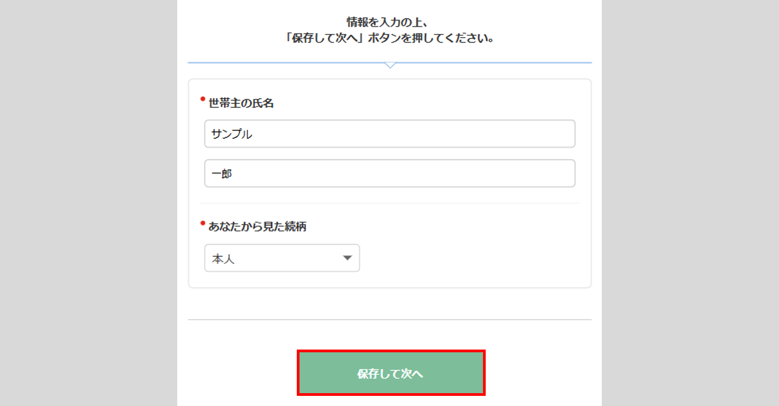Open the 本人 relationship dropdown
The width and height of the screenshot is (779, 406).
click(x=282, y=258)
